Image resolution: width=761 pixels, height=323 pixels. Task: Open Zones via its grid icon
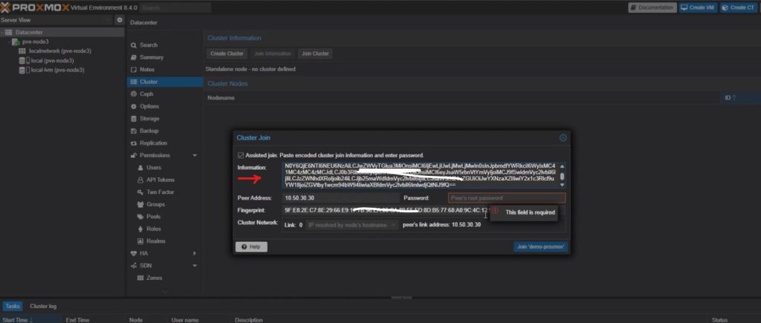(x=140, y=278)
